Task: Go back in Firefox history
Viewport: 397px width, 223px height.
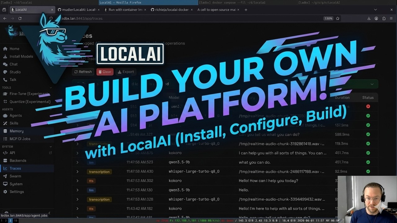Action: [x=5, y=18]
